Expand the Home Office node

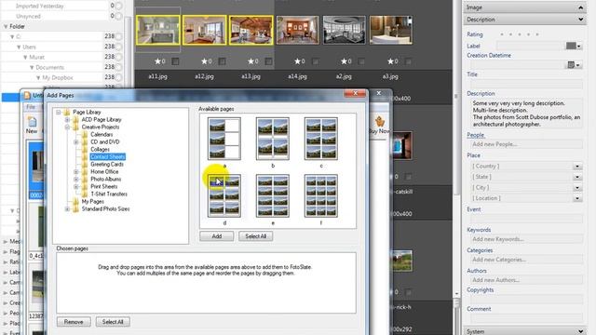(x=76, y=171)
